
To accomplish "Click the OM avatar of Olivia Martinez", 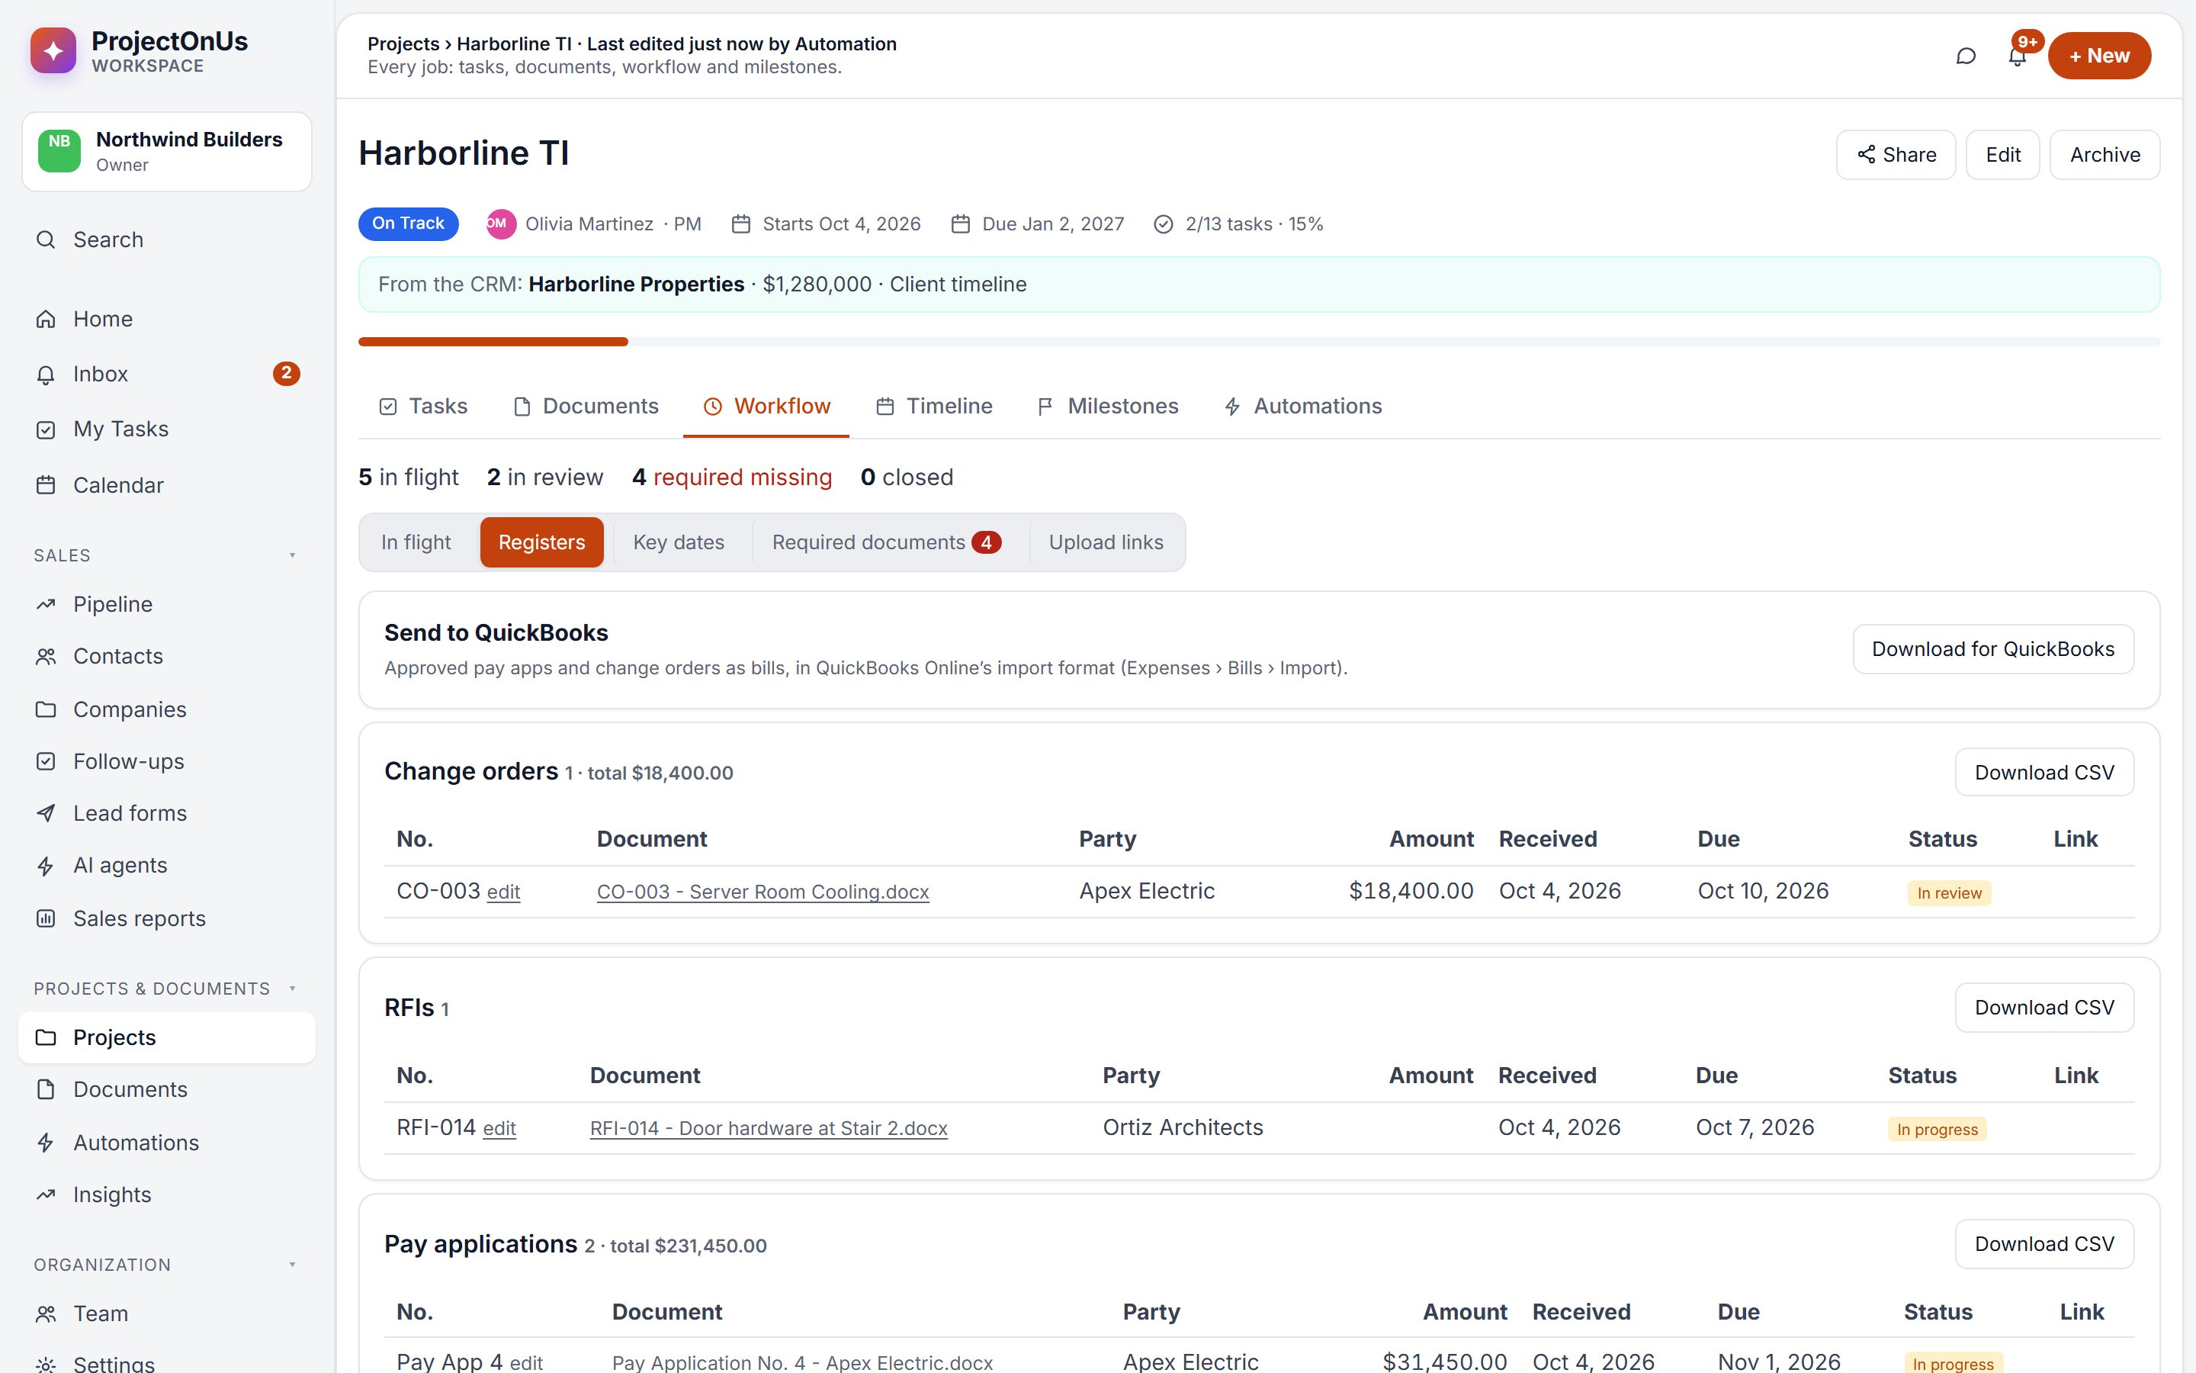I will [500, 224].
